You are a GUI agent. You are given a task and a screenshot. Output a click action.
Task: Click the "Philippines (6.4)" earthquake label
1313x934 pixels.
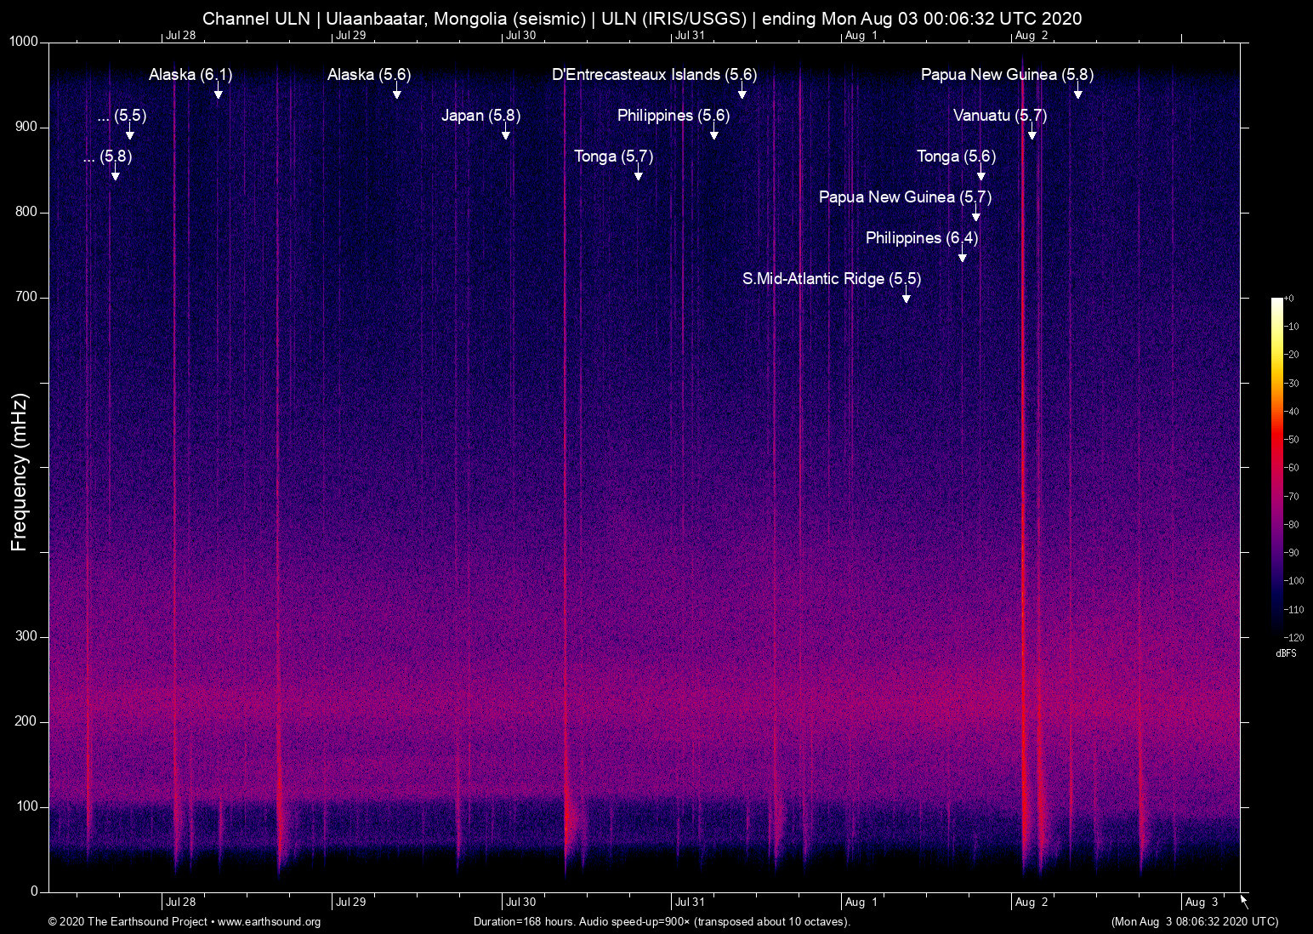(x=922, y=238)
